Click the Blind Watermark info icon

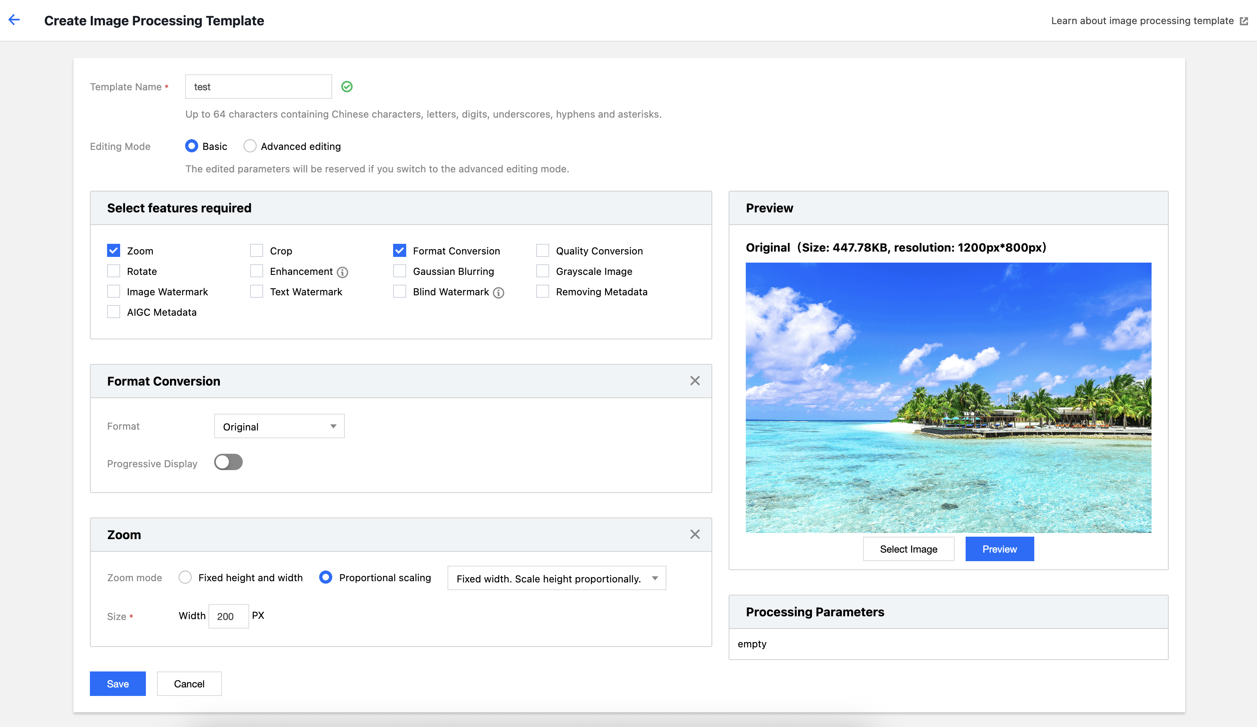498,293
